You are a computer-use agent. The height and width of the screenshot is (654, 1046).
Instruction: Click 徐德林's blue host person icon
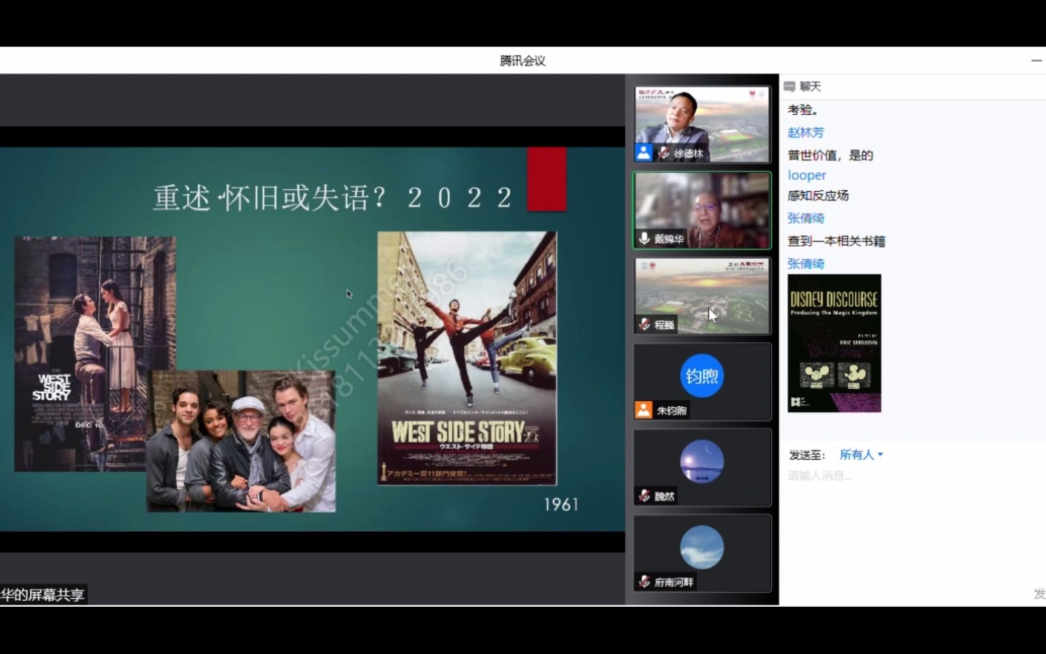(x=644, y=153)
